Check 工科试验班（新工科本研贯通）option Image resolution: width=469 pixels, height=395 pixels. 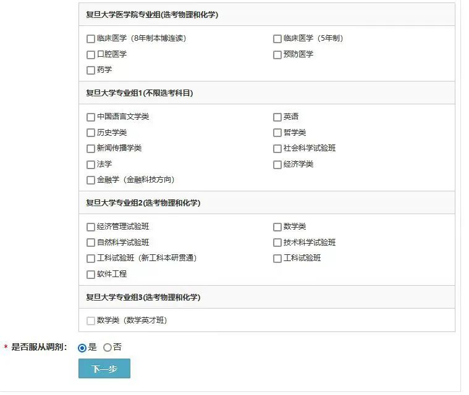[91, 259]
